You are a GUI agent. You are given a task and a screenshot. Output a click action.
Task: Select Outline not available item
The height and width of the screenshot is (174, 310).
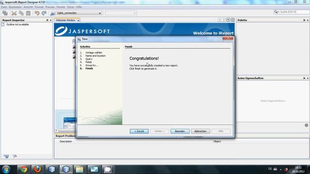(x=17, y=25)
